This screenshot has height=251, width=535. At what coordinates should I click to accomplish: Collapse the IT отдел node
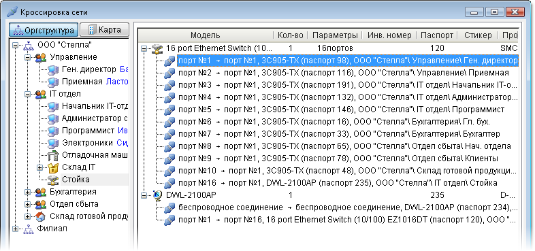tap(28, 94)
